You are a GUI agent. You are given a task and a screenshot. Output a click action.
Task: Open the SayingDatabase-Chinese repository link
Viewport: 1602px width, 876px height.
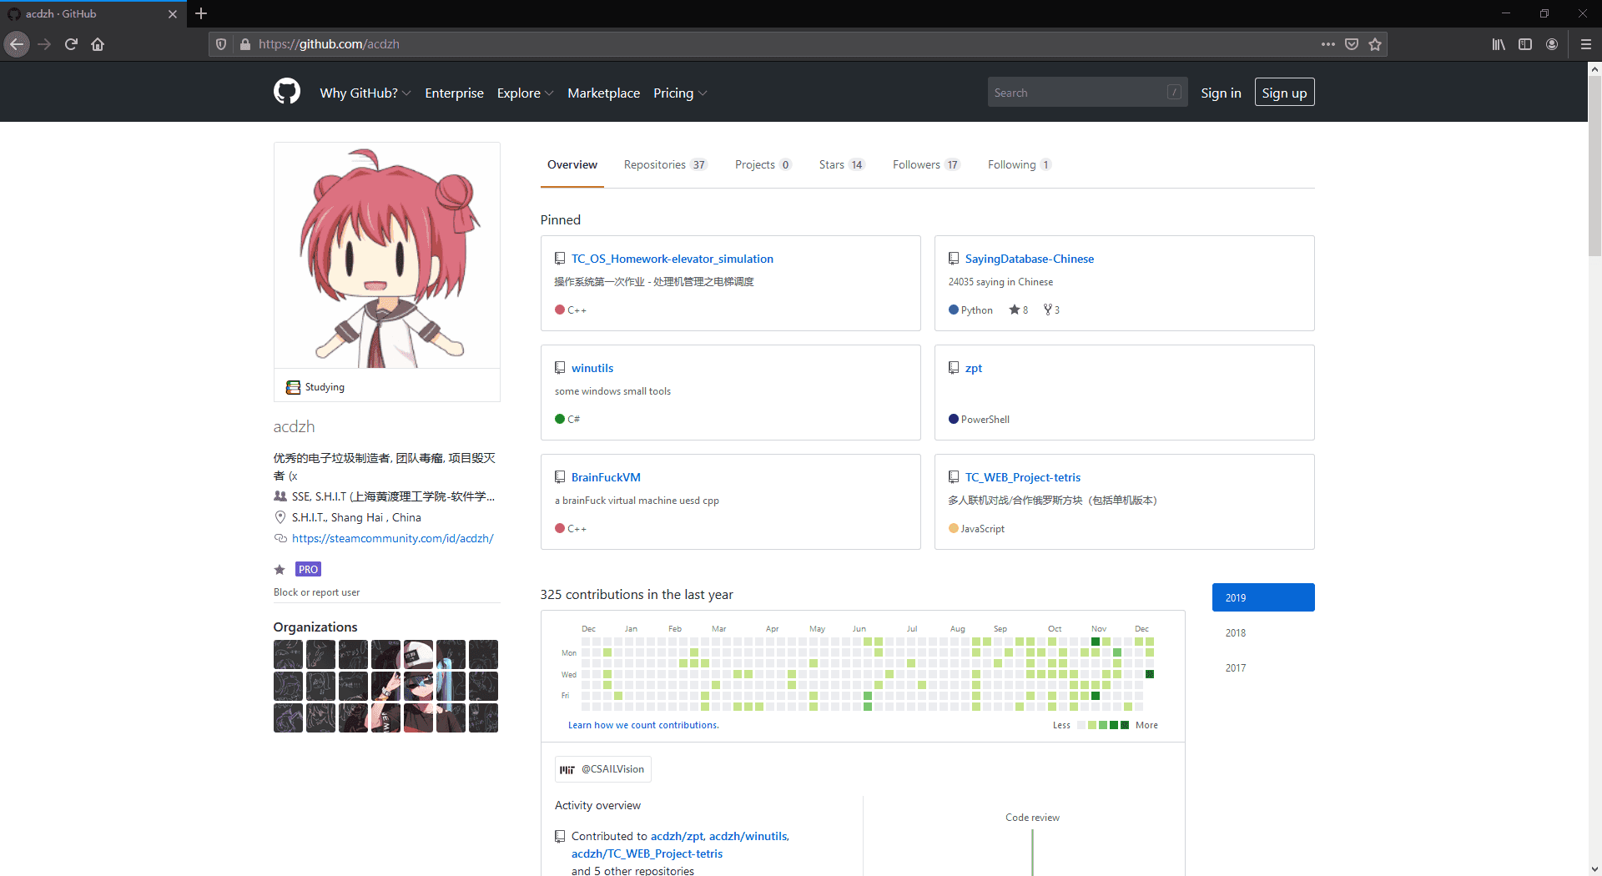(x=1029, y=259)
